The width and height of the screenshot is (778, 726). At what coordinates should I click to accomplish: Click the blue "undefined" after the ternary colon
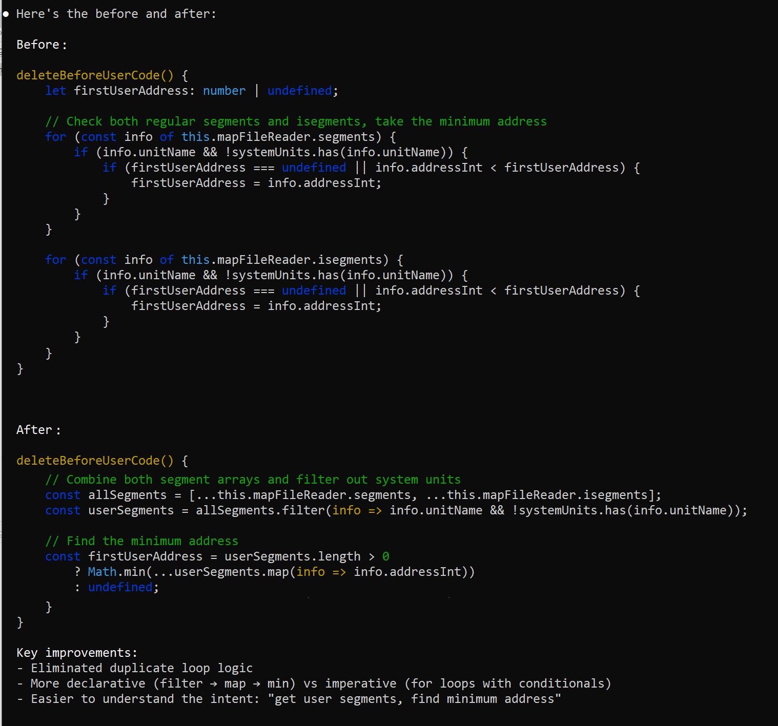click(x=120, y=588)
